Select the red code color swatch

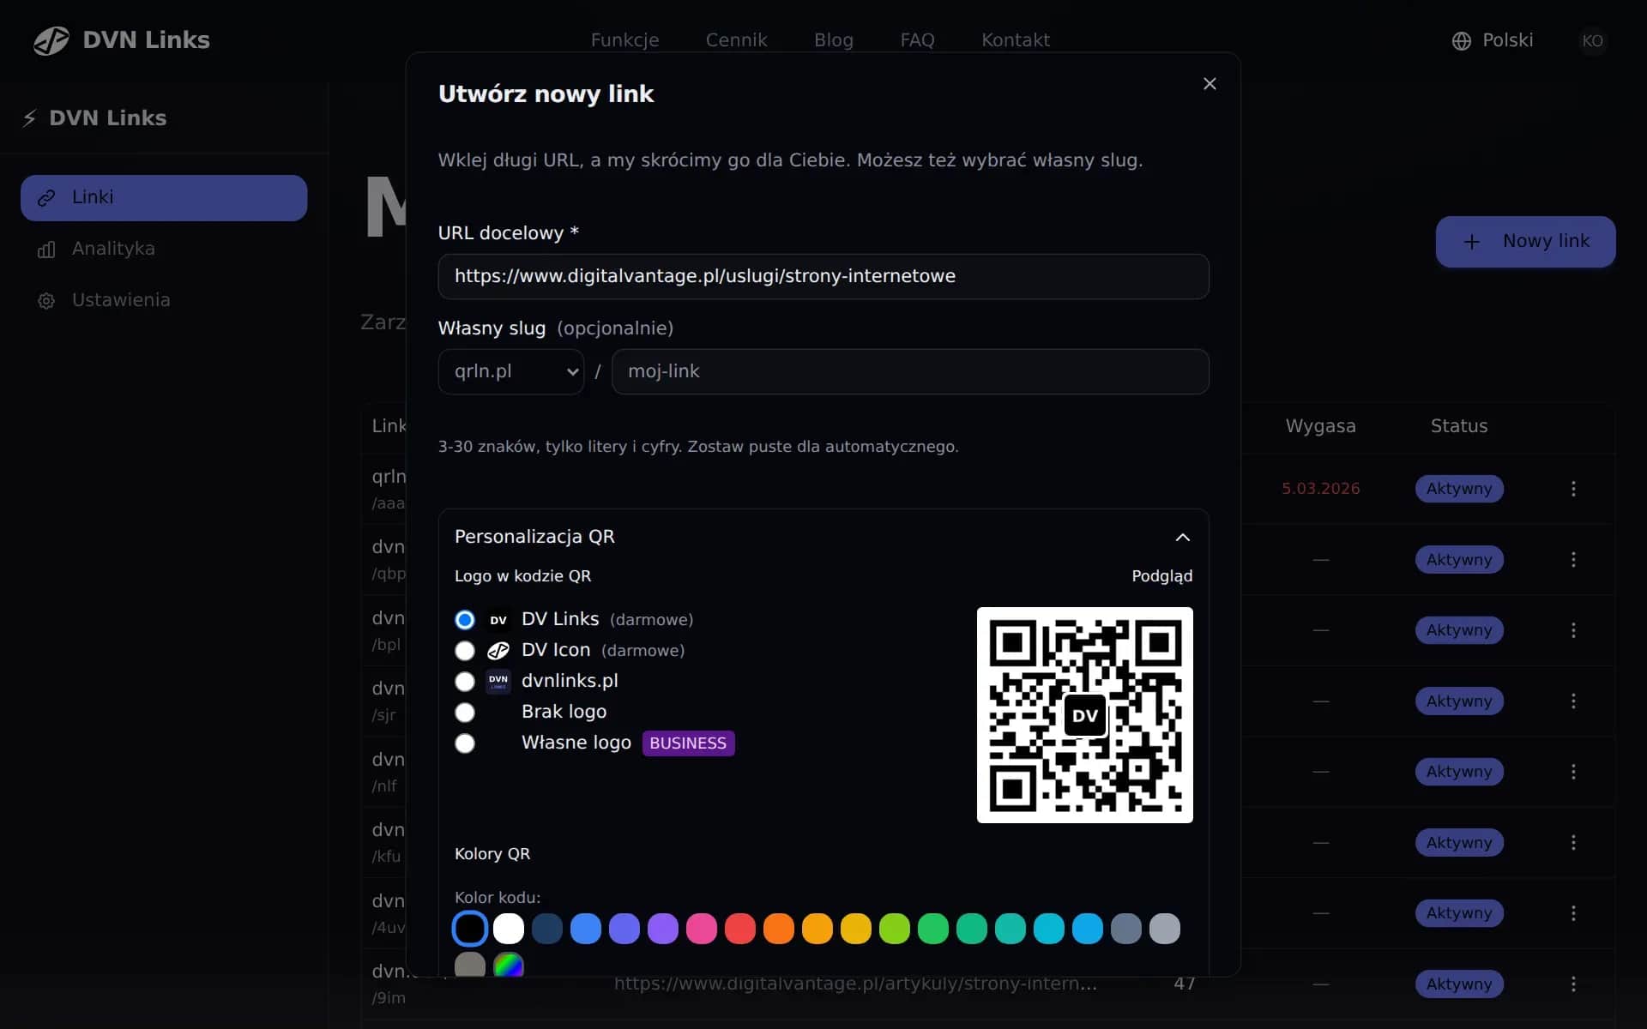point(740,929)
